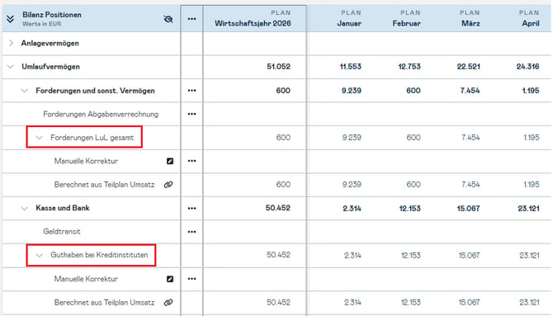Click Forderungen und sonst. Vermögen April value 1.195
Image resolution: width=553 pixels, height=321 pixels.
pyautogui.click(x=531, y=91)
